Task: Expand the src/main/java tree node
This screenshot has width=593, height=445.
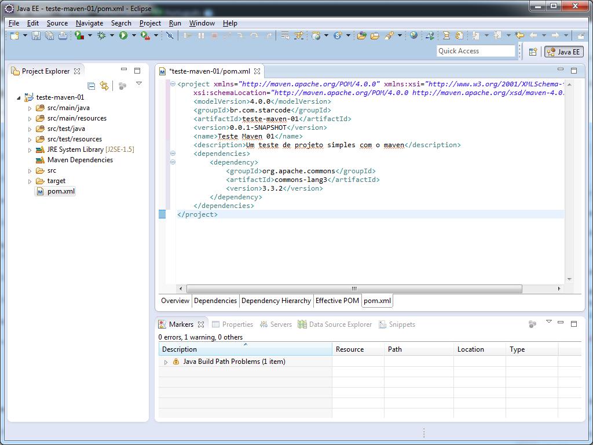Action: (x=30, y=108)
